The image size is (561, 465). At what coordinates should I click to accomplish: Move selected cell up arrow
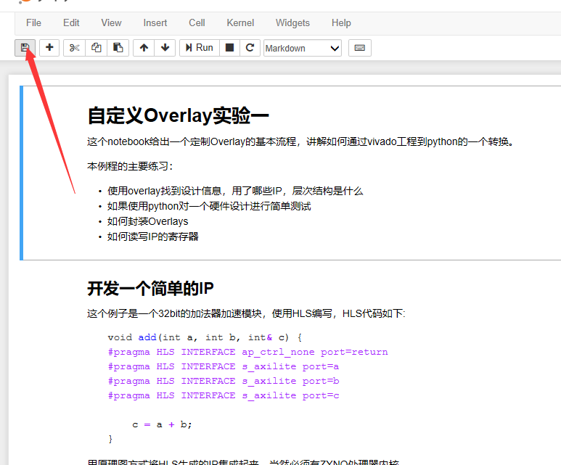(x=144, y=48)
